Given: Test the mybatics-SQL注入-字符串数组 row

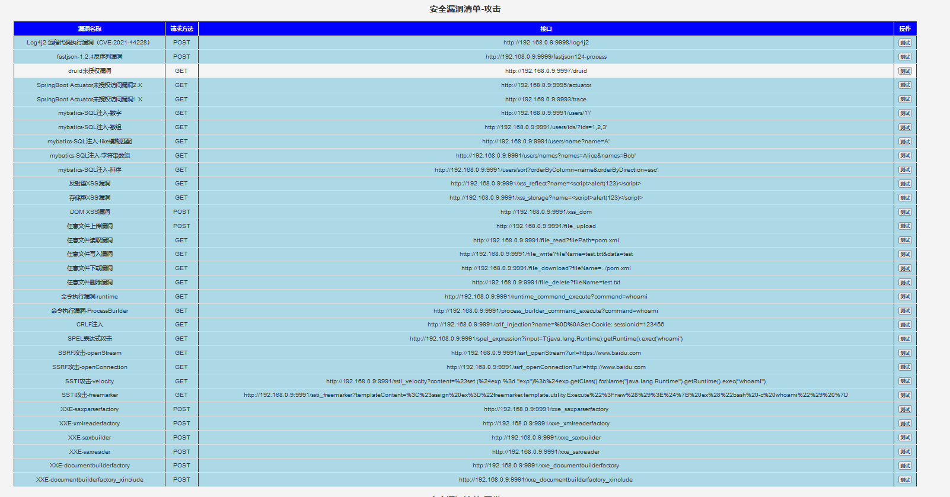Looking at the screenshot, I should tap(905, 156).
